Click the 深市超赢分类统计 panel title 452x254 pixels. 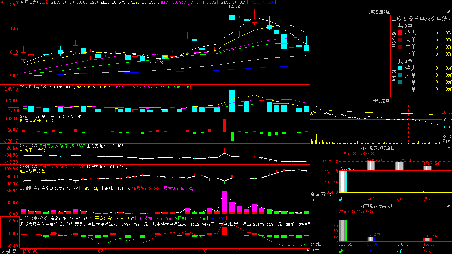[378, 206]
